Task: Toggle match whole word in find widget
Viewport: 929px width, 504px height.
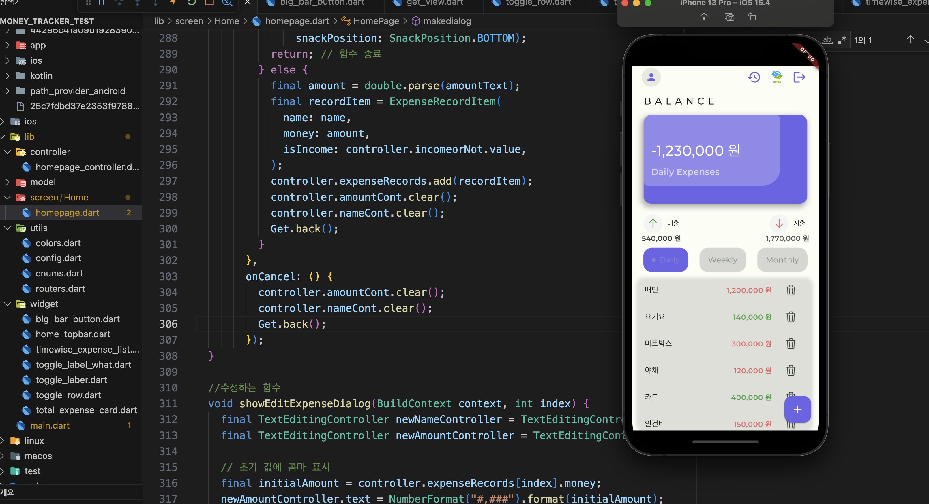Action: 827,40
